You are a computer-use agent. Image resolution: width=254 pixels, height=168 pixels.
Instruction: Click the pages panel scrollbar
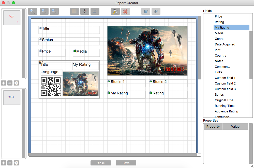click(x=24, y=43)
